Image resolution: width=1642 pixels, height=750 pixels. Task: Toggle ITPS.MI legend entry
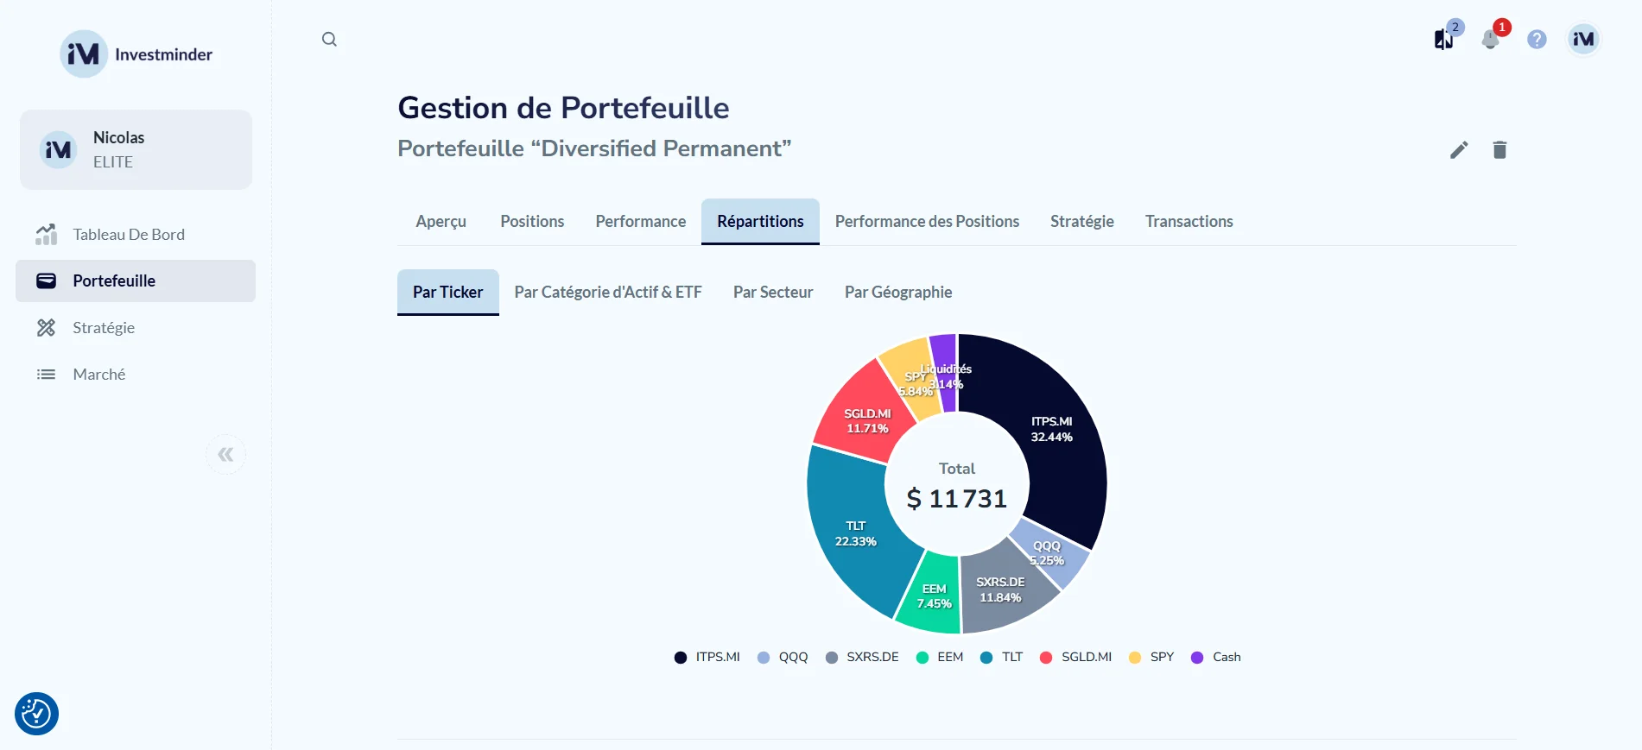pyautogui.click(x=707, y=657)
